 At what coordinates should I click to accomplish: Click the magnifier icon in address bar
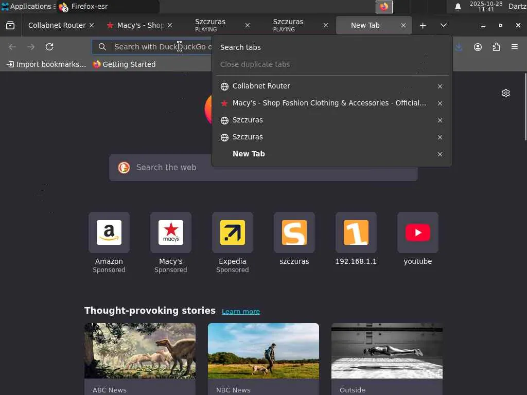(x=102, y=47)
